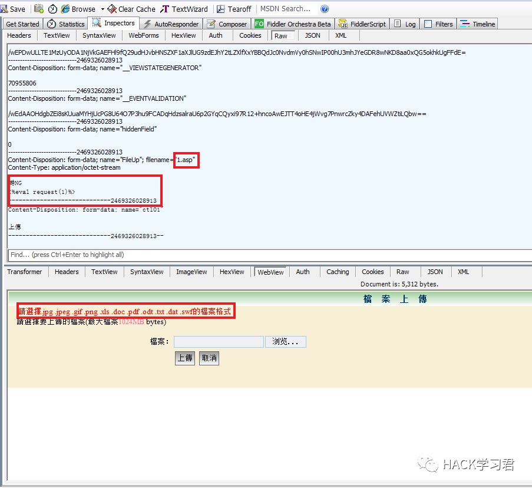
Task: Open the request HexView tab
Action: tap(184, 35)
